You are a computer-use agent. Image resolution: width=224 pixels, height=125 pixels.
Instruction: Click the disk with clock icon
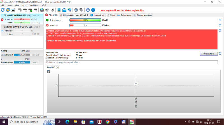click(x=25, y=10)
